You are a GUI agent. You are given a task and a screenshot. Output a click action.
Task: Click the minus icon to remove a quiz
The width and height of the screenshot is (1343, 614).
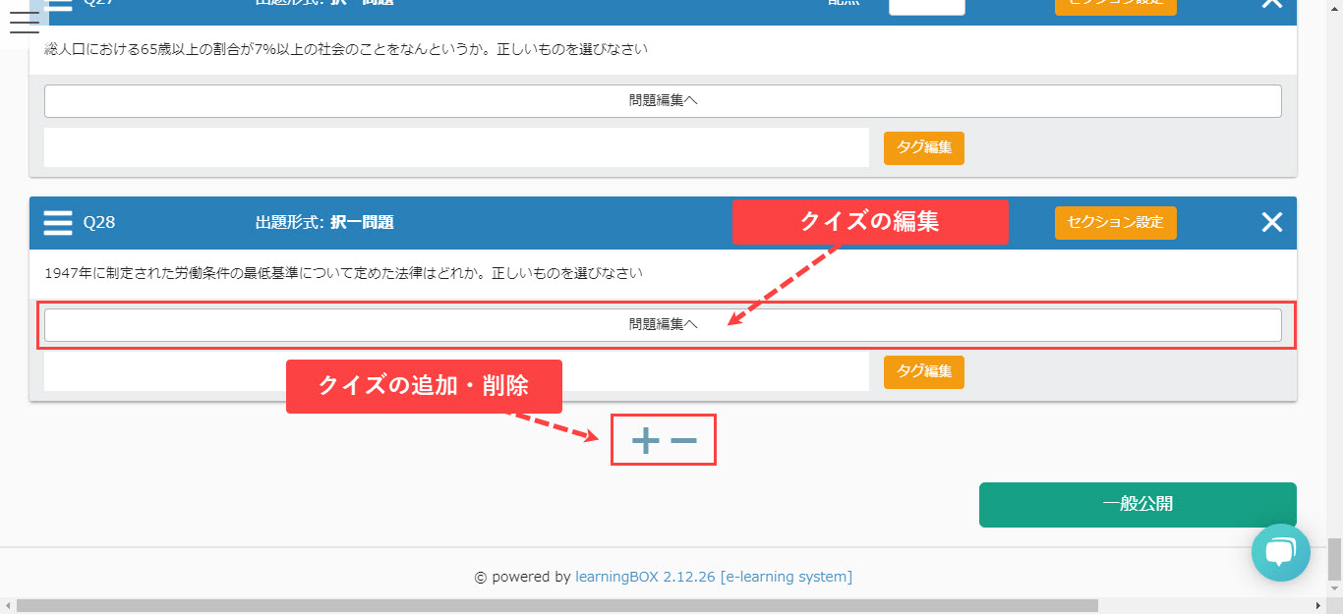[x=683, y=441]
